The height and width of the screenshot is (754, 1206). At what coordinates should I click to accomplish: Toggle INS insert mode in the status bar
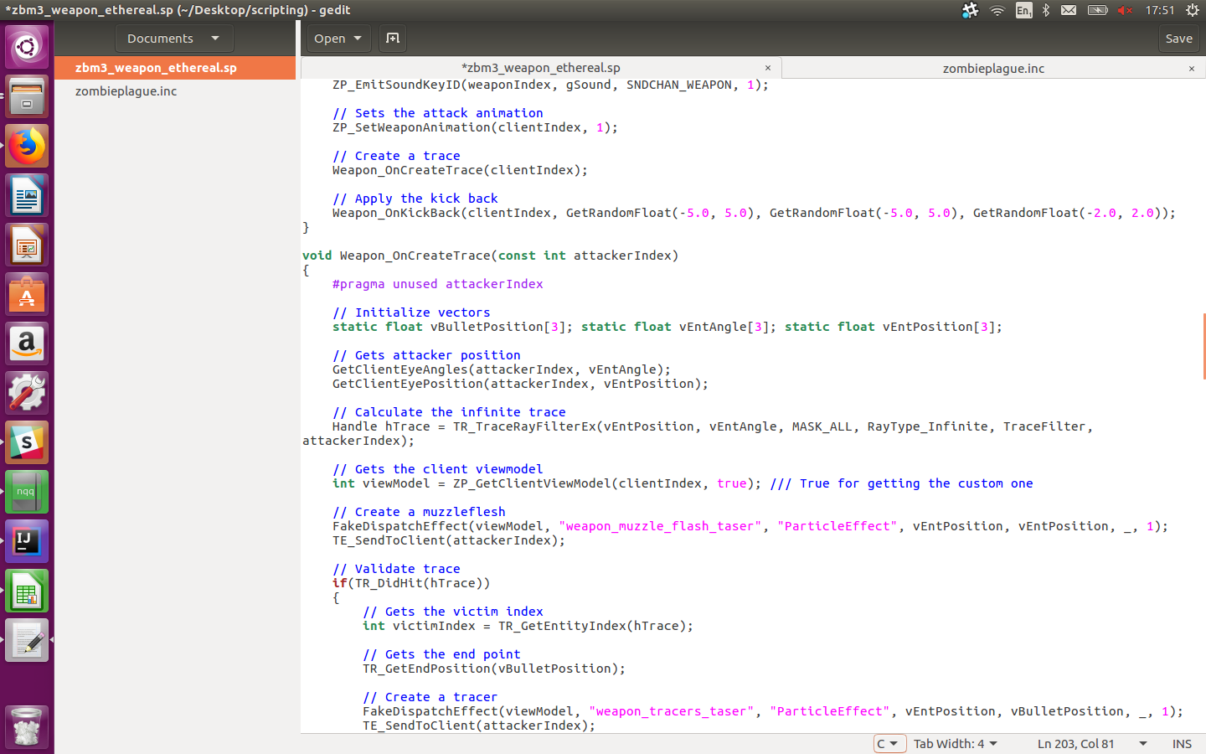tap(1182, 744)
